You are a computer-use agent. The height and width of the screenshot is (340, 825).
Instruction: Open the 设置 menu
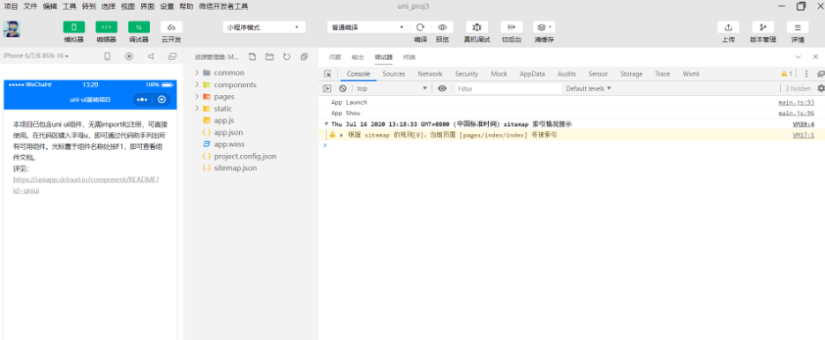pyautogui.click(x=167, y=7)
